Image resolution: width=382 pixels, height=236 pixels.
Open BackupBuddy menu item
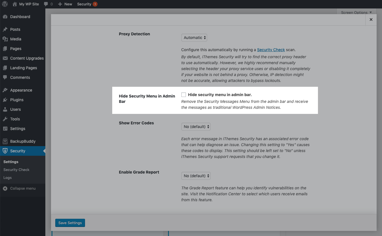[x=23, y=141]
